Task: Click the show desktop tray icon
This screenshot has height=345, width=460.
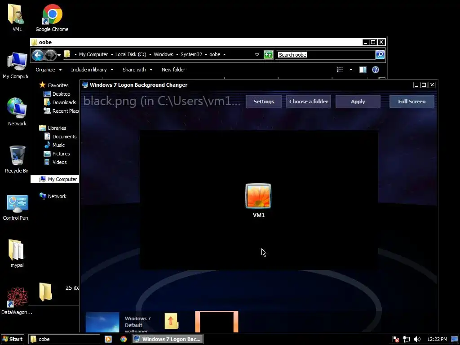Action: click(455, 340)
